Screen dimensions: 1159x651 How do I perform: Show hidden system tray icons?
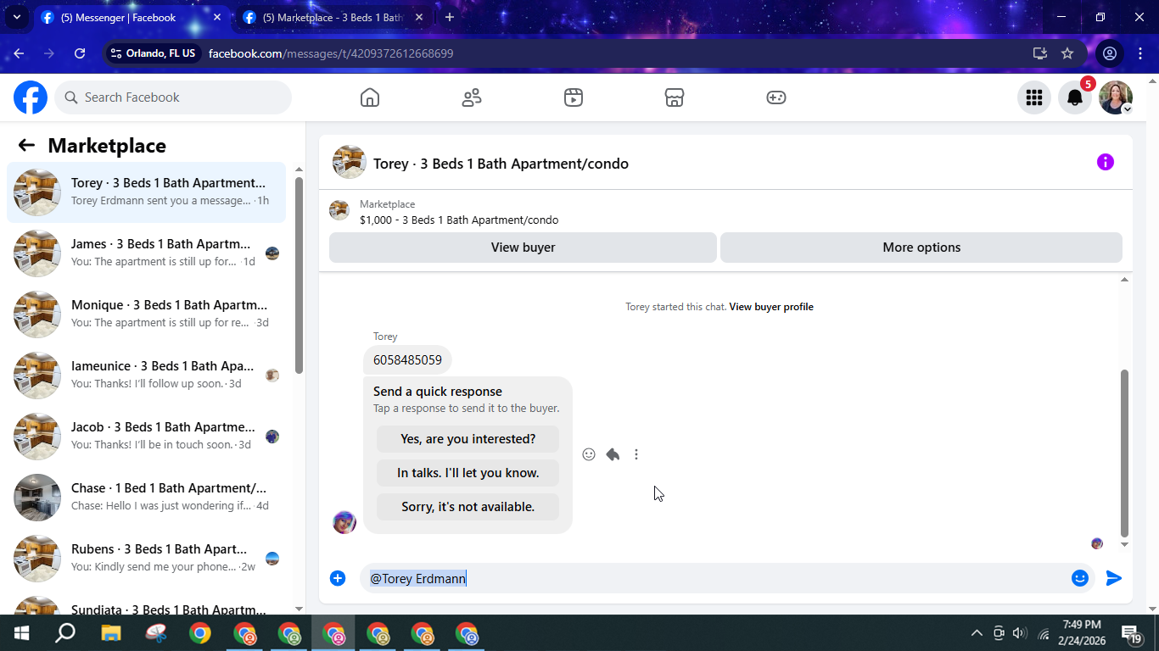tap(977, 633)
